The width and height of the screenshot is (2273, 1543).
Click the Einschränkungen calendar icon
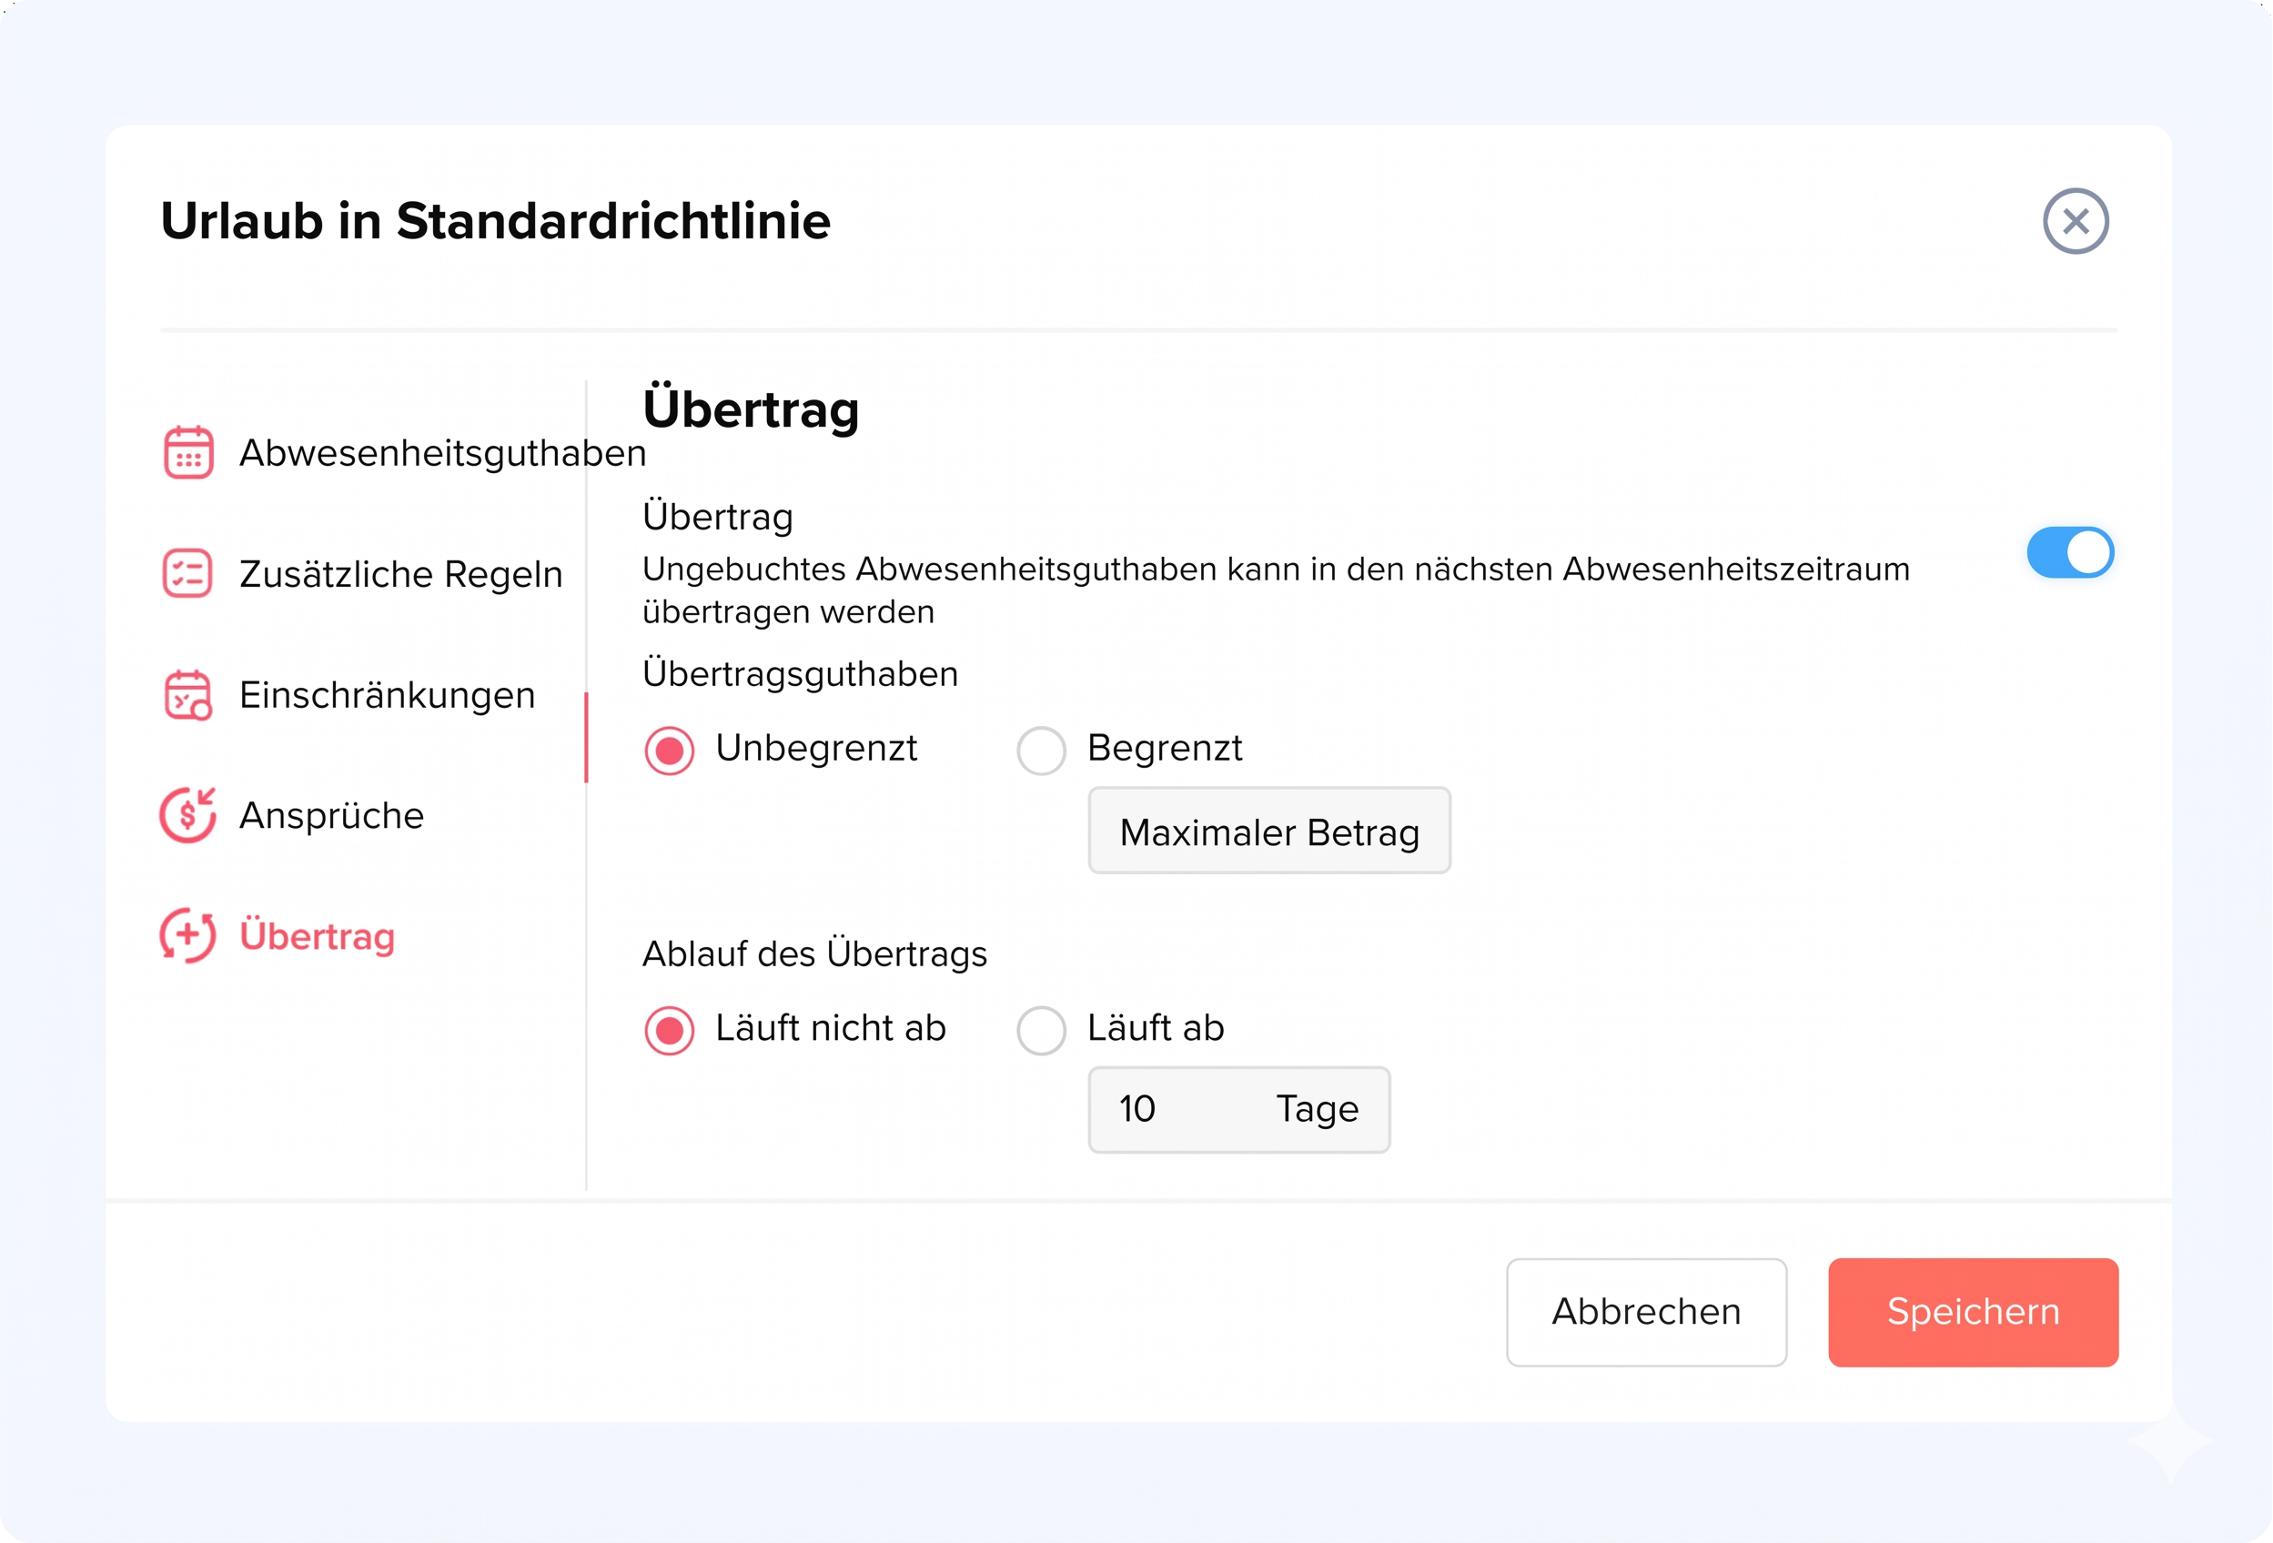pyautogui.click(x=187, y=695)
